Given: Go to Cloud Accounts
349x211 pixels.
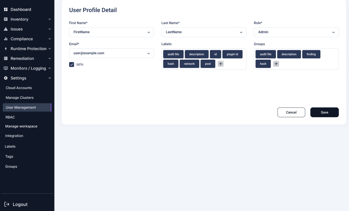Looking at the screenshot, I should click(x=19, y=88).
